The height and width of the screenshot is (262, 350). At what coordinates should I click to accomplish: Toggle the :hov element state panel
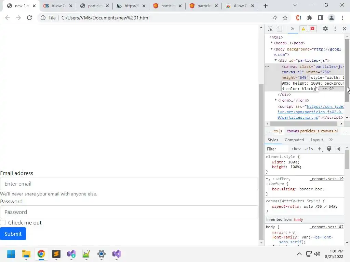(296, 149)
